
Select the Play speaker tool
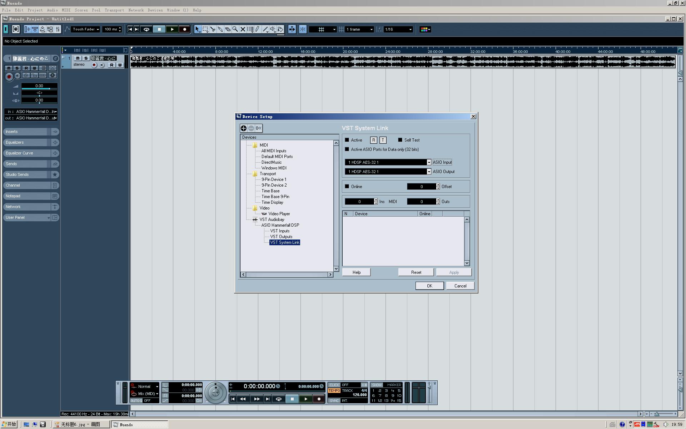pyautogui.click(x=273, y=29)
